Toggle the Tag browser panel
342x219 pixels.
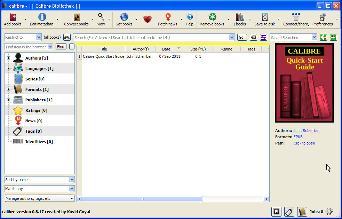[x=289, y=211]
